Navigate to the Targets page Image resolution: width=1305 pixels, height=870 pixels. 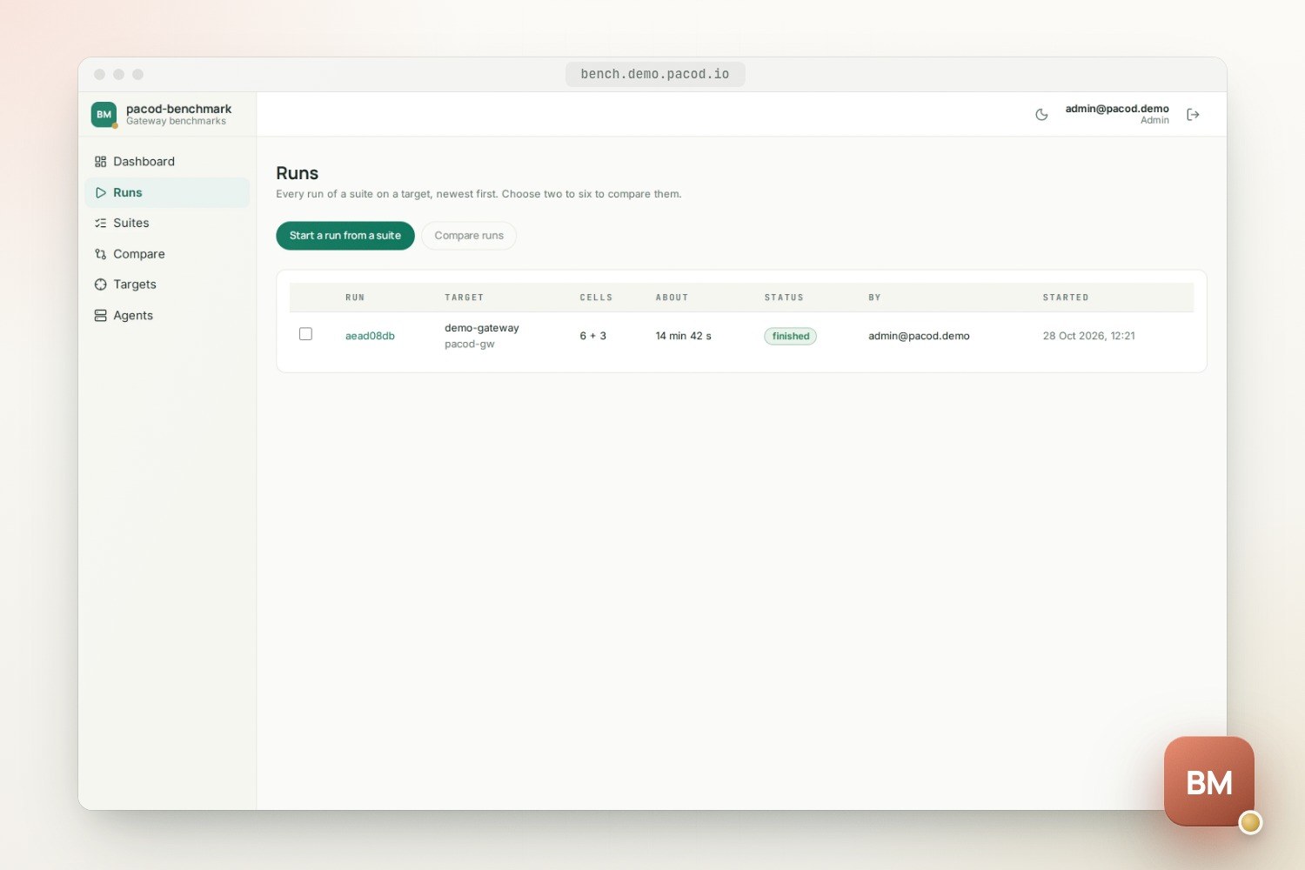tap(167, 284)
